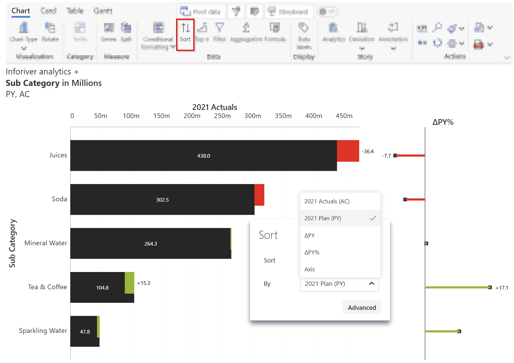Click the Aggregation icon
Viewport: 514px width, 363px height.
point(246,28)
